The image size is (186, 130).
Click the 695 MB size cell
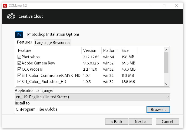[128, 63]
